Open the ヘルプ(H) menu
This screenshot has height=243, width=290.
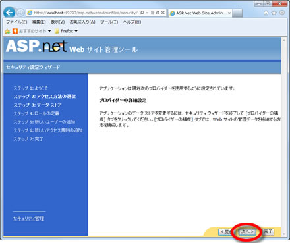[x=132, y=22]
